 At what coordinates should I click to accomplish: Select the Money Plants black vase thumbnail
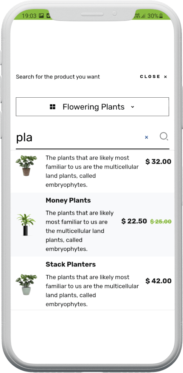point(26,225)
